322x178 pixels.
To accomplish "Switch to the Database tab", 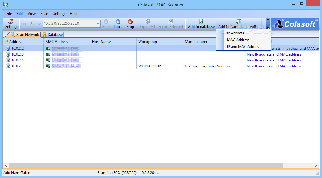I will point(53,34).
